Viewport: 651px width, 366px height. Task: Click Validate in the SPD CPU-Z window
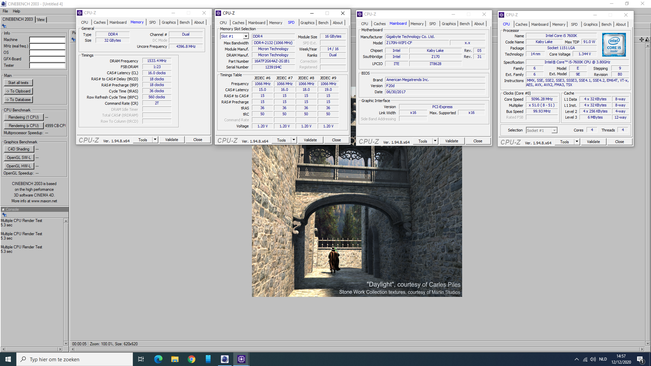coord(310,140)
